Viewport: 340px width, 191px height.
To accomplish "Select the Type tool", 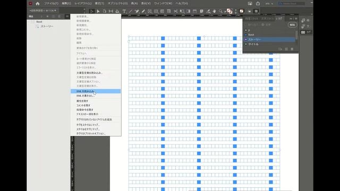I will pyautogui.click(x=124, y=11).
